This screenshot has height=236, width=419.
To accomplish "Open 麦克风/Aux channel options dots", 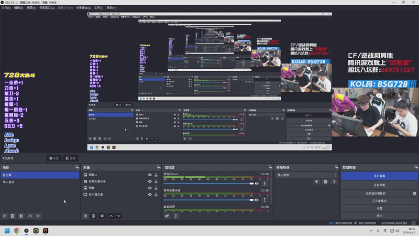I will [264, 184].
